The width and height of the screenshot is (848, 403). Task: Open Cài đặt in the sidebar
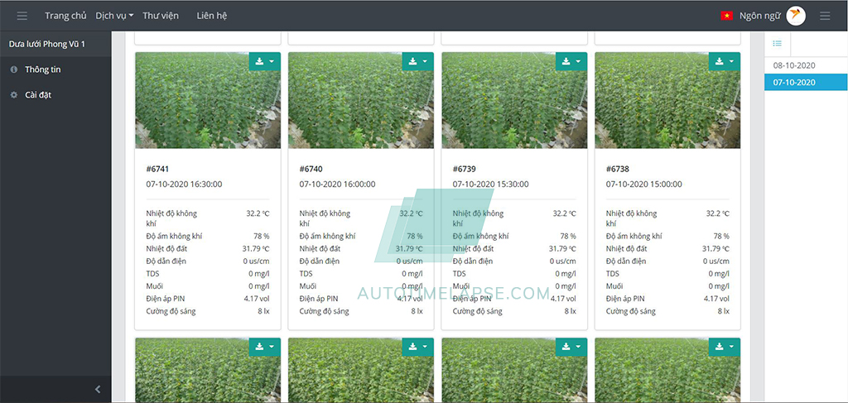click(38, 95)
